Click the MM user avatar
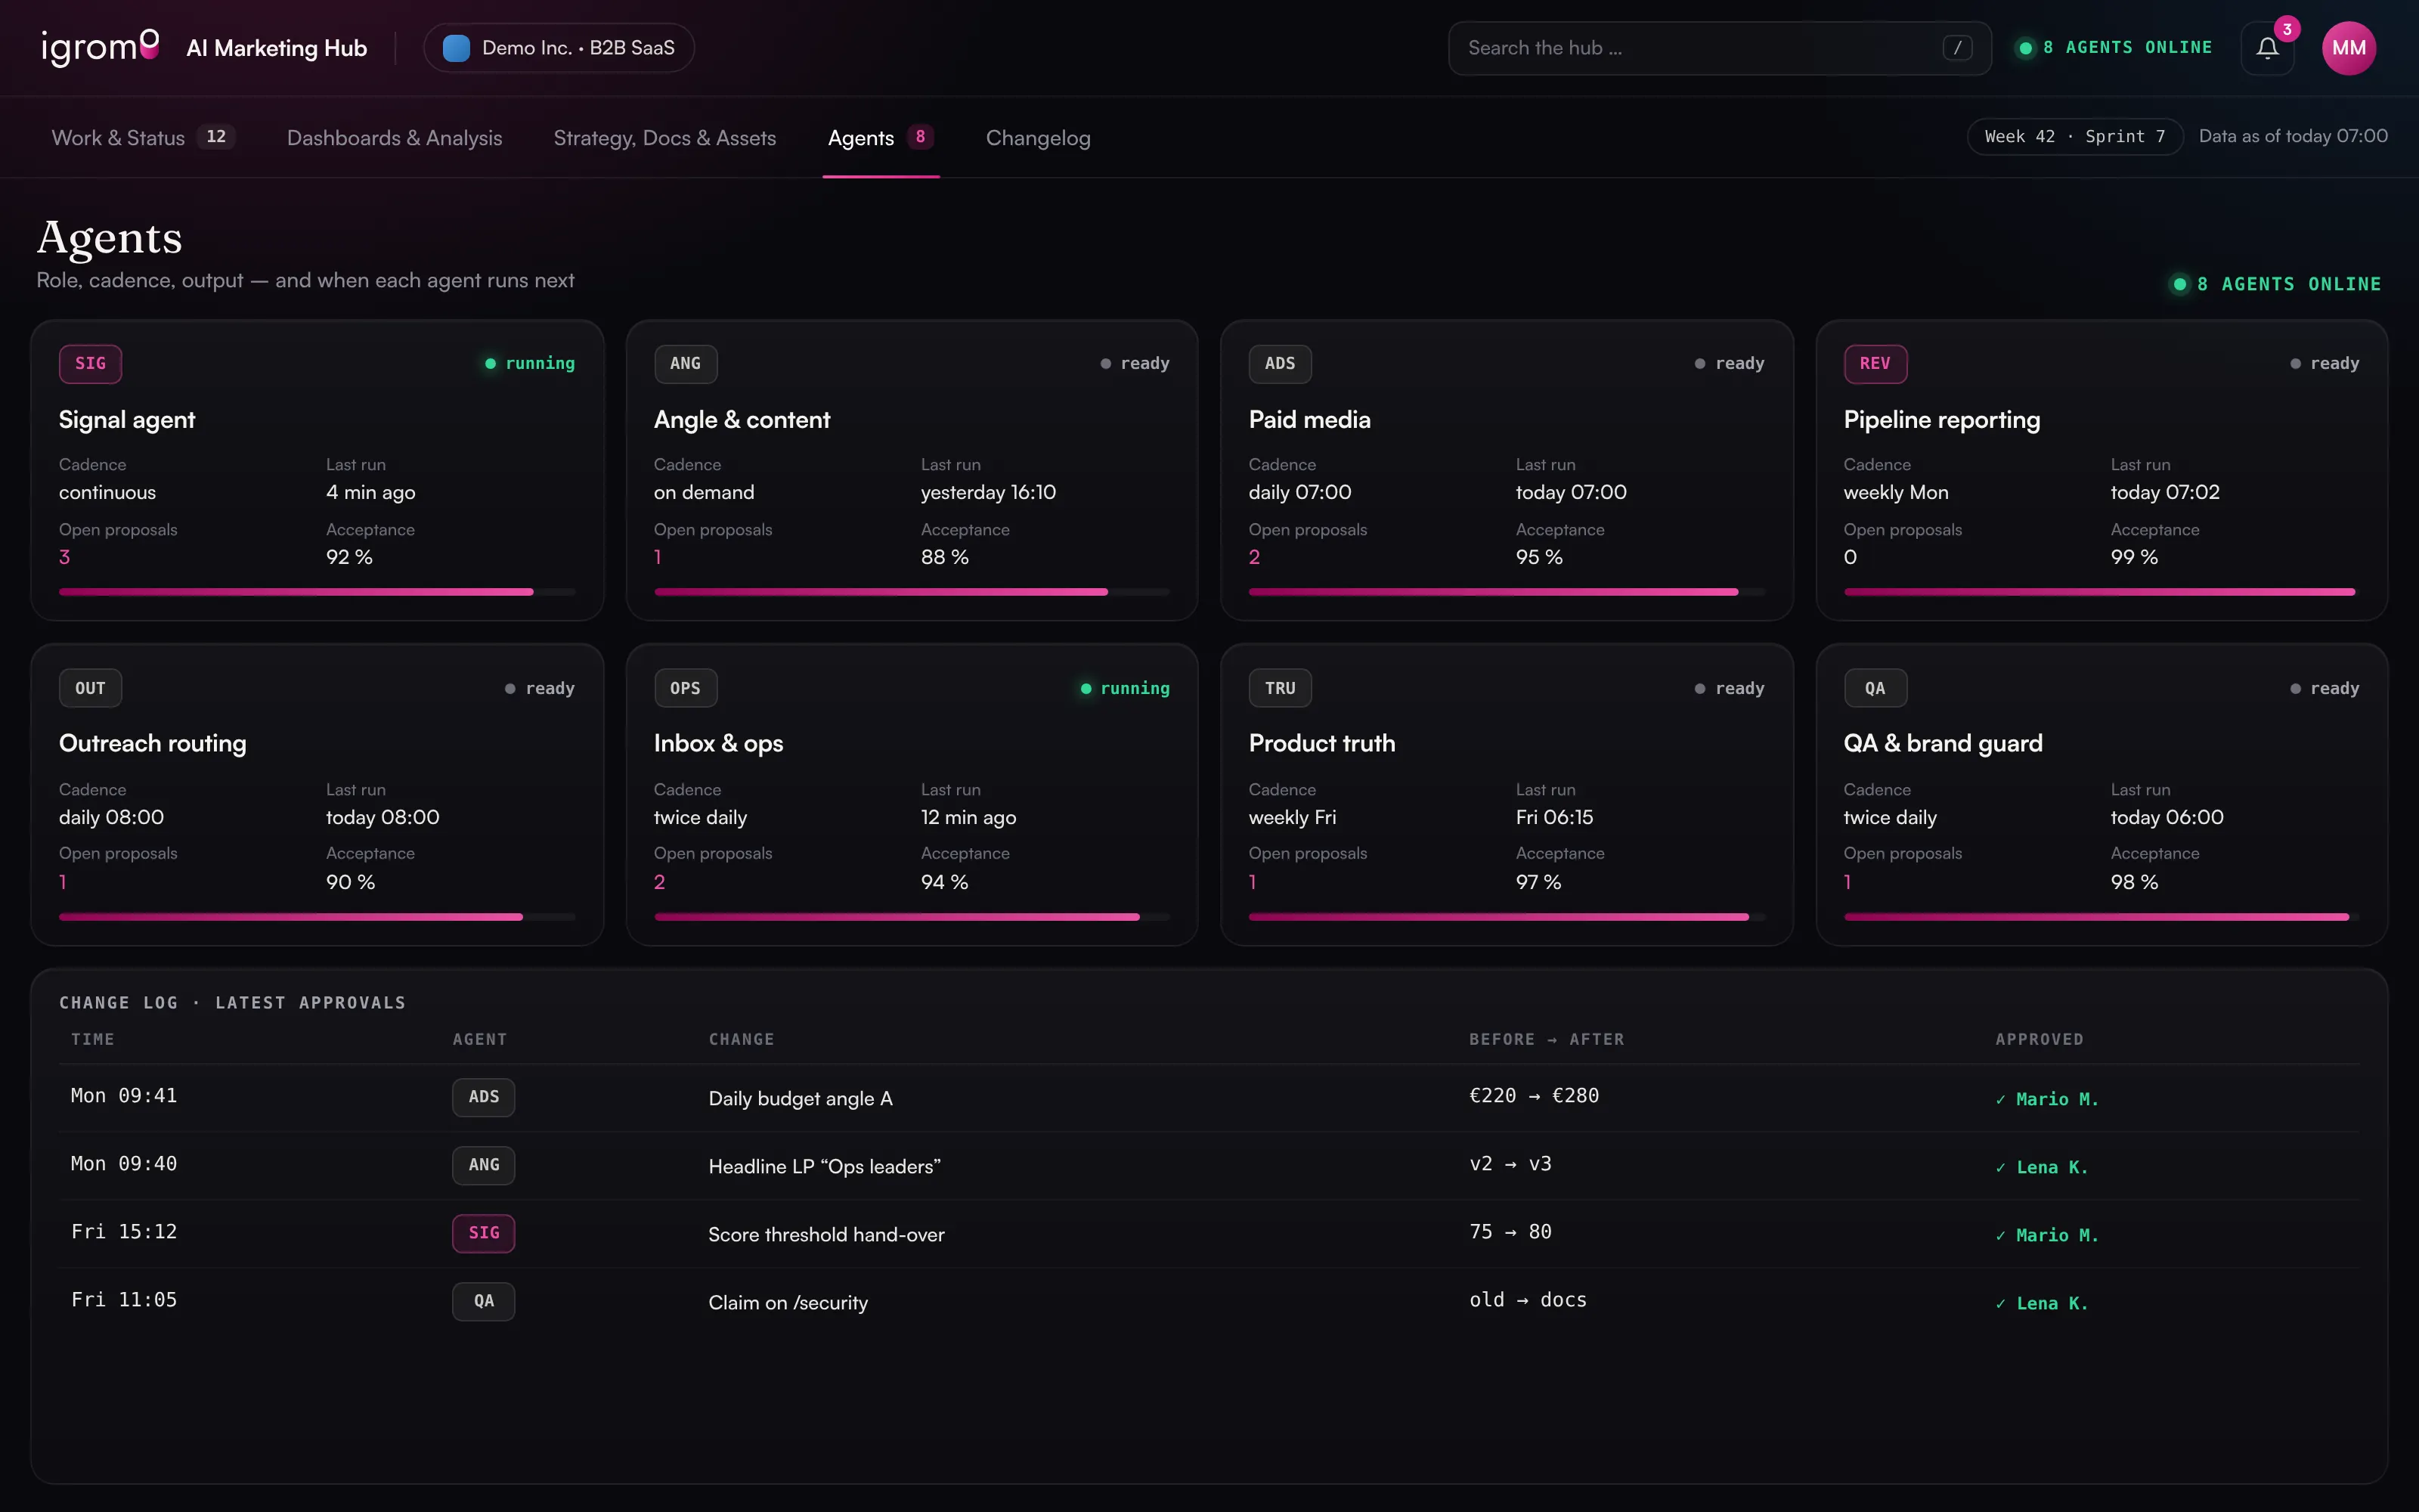The width and height of the screenshot is (2419, 1512). pyautogui.click(x=2348, y=48)
